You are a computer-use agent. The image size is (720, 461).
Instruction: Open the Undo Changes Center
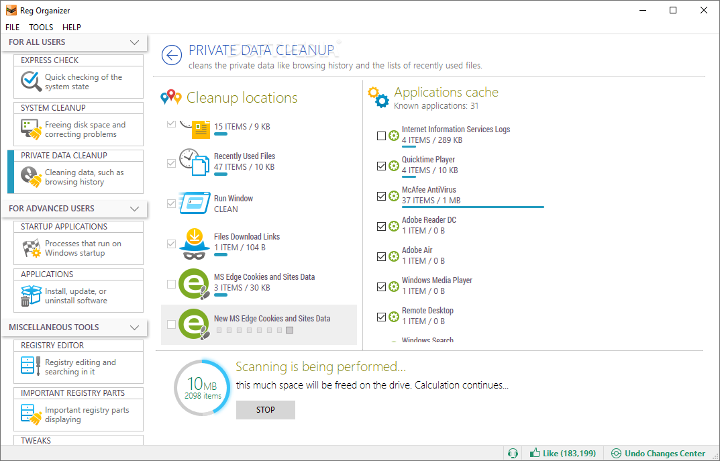click(658, 454)
